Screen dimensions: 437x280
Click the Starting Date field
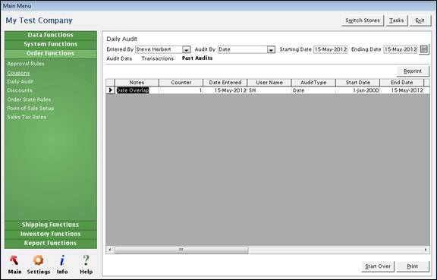click(x=330, y=49)
